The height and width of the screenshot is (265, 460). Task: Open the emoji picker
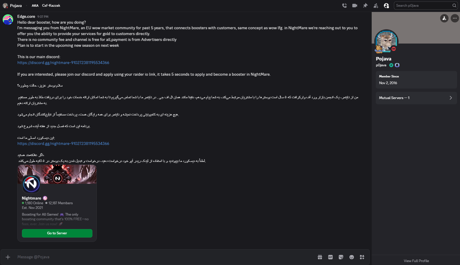tap(352, 257)
